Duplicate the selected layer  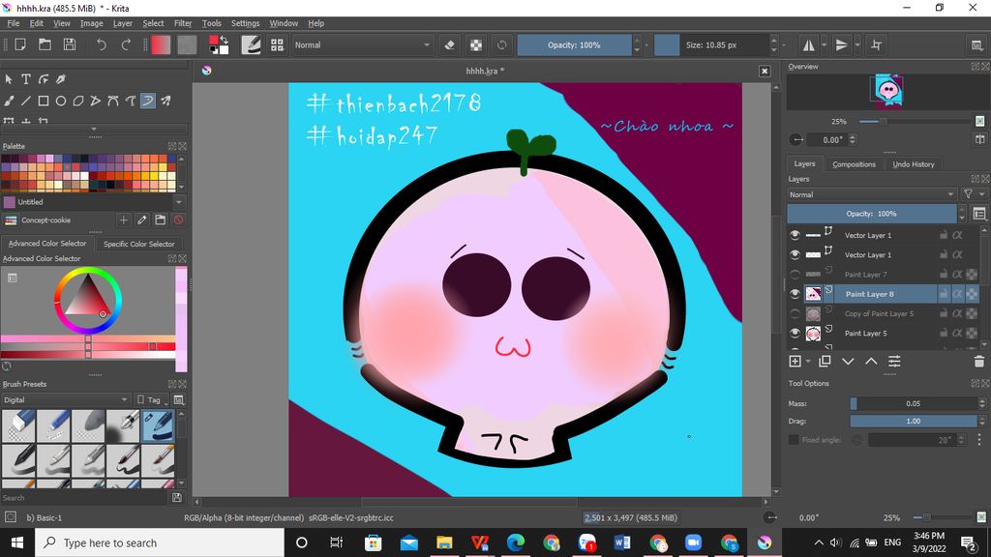tap(825, 362)
